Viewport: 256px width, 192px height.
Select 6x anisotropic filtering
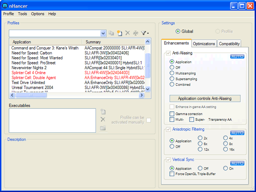[x=200, y=143]
